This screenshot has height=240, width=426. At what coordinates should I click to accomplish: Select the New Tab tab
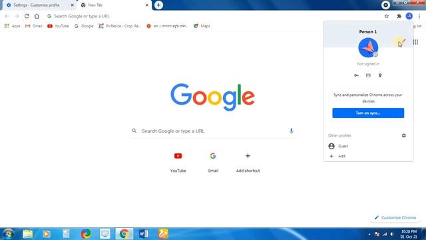(114, 5)
